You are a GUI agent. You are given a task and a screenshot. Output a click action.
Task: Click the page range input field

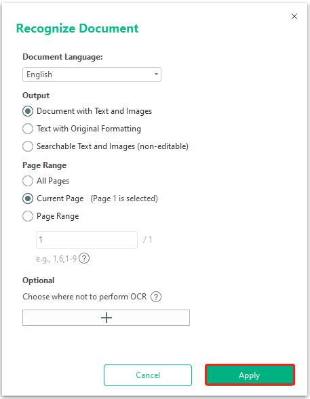(87, 240)
